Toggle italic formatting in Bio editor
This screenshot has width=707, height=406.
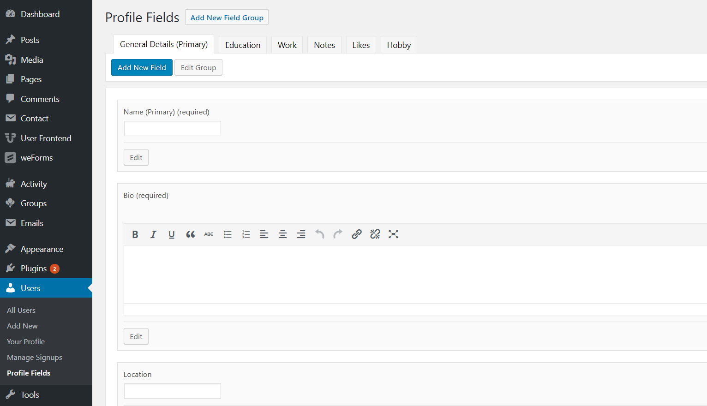pos(153,234)
